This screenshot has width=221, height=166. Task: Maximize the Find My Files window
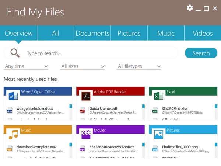pyautogui.click(x=206, y=8)
